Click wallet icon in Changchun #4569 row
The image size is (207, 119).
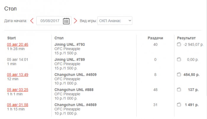(179, 105)
